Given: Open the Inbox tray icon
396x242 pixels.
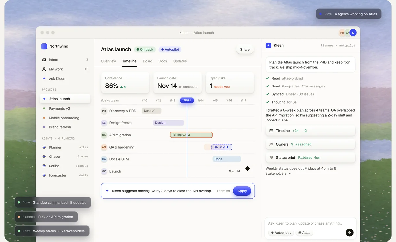Looking at the screenshot, I should 44,60.
